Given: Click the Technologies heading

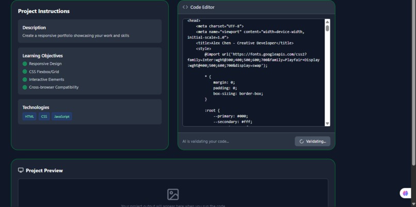Looking at the screenshot, I should pyautogui.click(x=36, y=107).
